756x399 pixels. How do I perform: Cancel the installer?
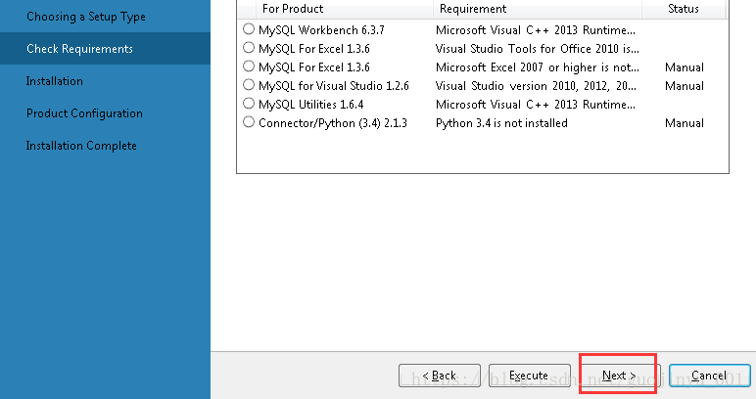click(x=709, y=376)
